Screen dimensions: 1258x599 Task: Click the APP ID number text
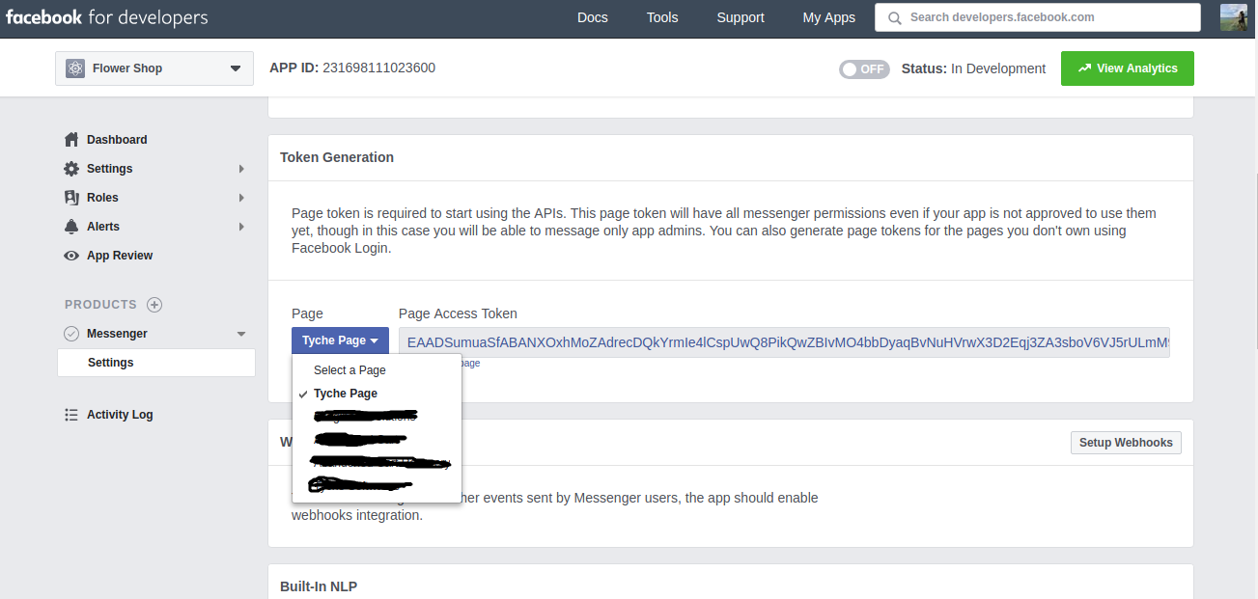(x=379, y=68)
